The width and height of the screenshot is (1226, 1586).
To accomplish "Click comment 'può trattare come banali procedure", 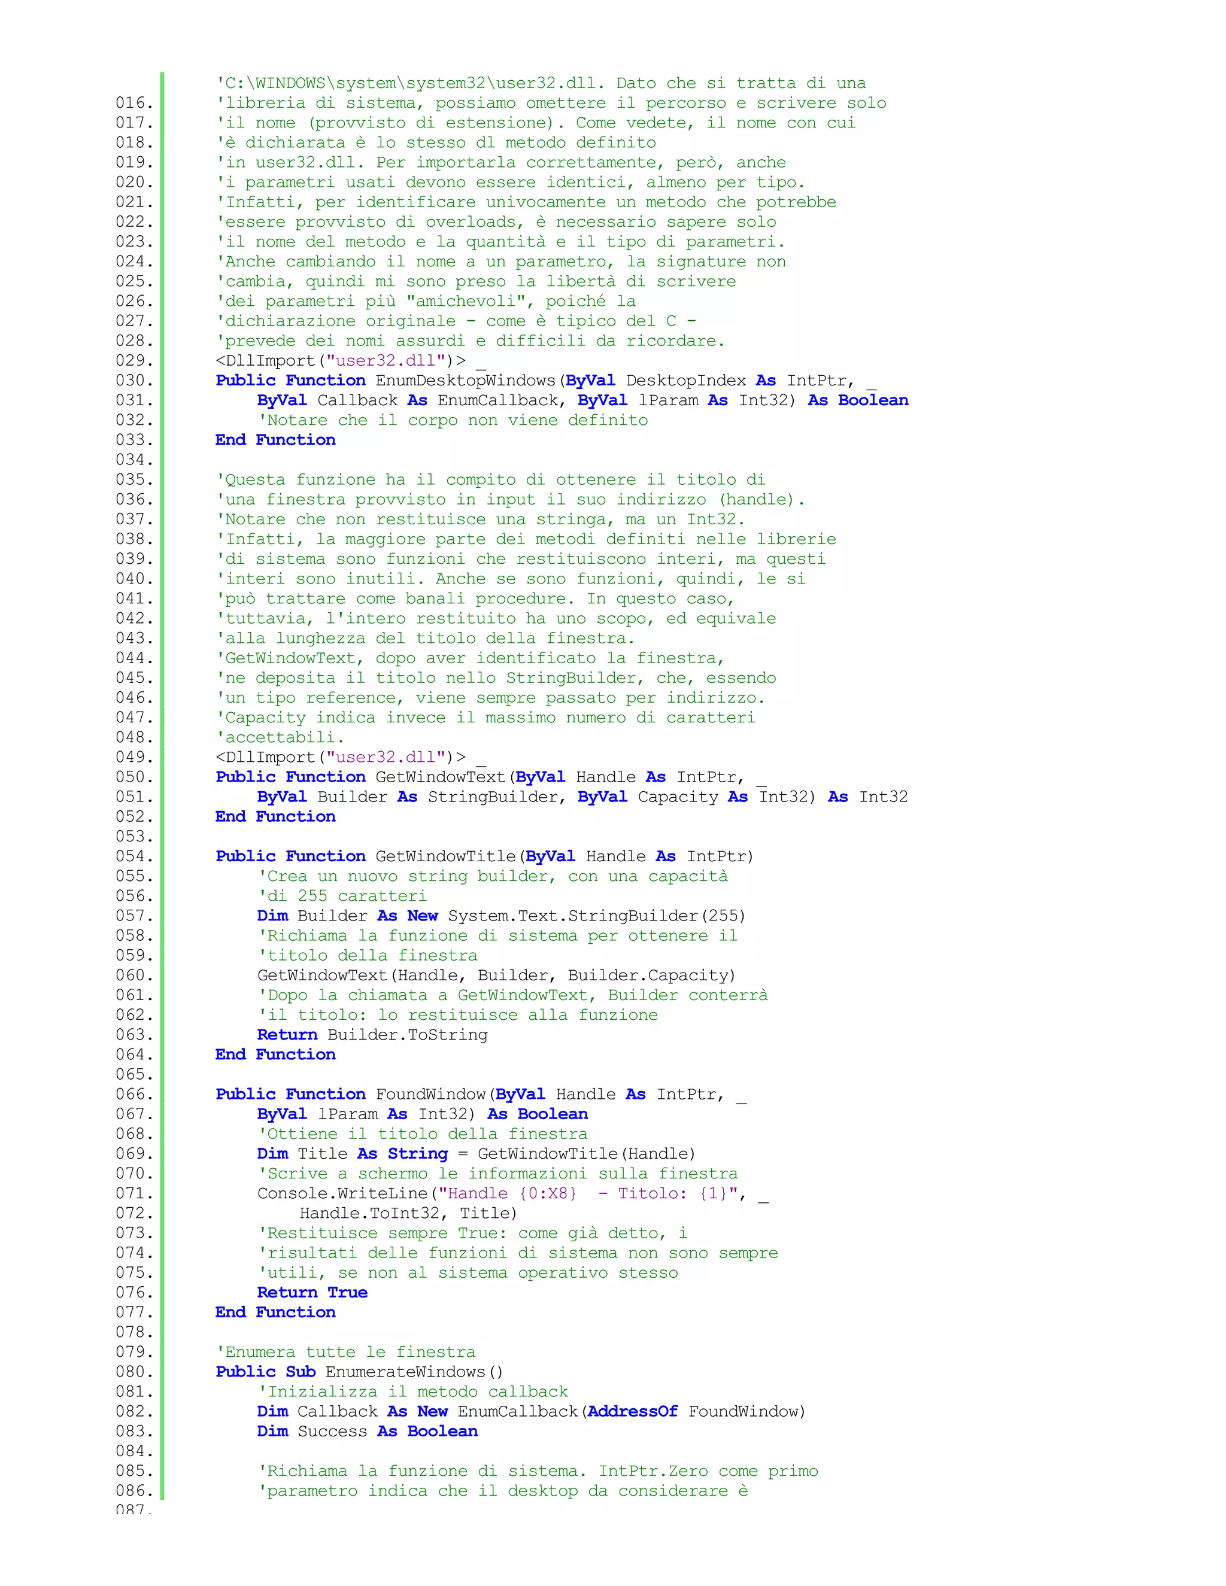I will point(476,599).
